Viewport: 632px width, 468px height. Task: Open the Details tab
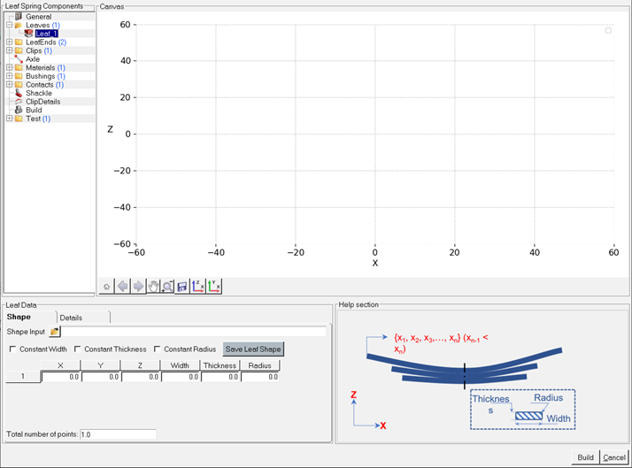(x=72, y=318)
